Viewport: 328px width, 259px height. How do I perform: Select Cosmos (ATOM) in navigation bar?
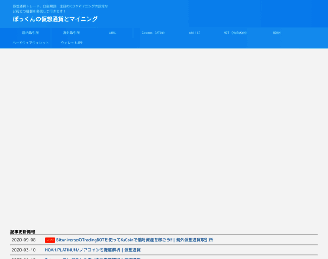(x=153, y=33)
